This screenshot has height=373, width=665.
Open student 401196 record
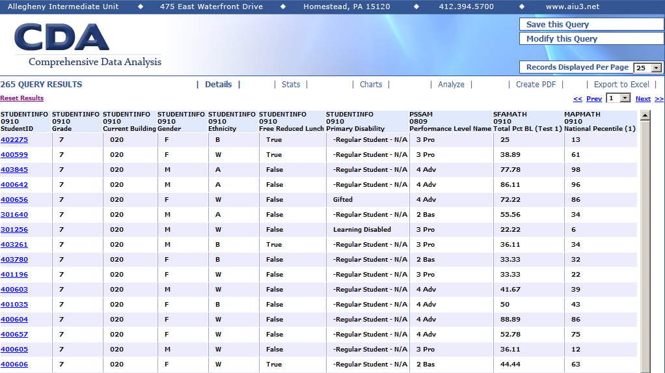[14, 275]
